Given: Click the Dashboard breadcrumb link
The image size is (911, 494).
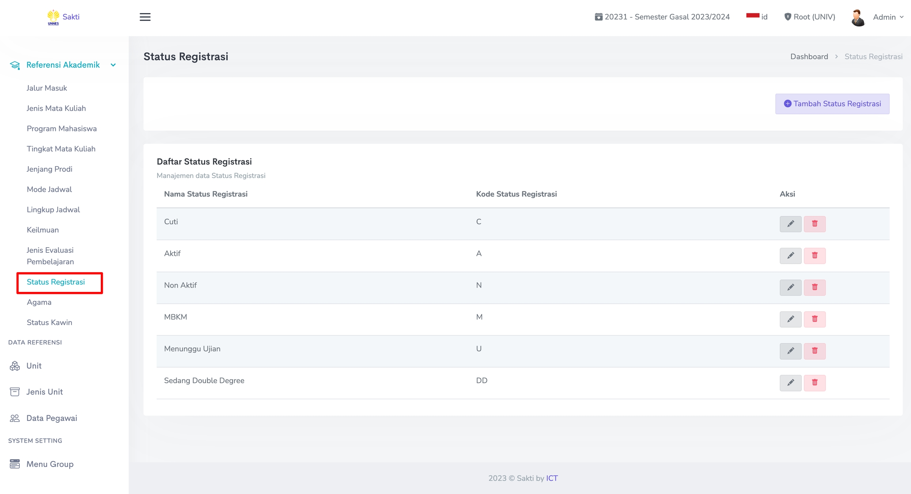Looking at the screenshot, I should pos(809,57).
